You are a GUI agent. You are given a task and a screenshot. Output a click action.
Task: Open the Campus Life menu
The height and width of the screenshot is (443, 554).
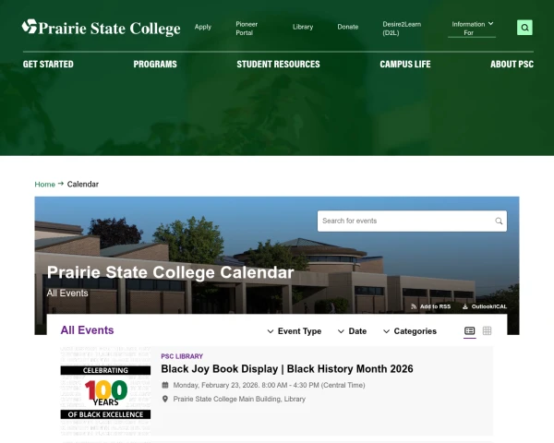tap(405, 65)
